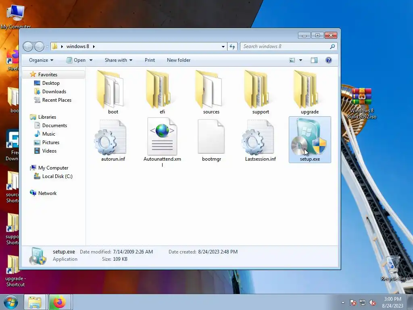Open the efi folder
This screenshot has height=310, width=413.
click(x=162, y=92)
